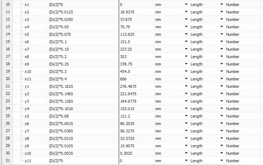The width and height of the screenshot is (263, 165).
Task: Select the y1 parameter name
Action: (x=27, y=86)
